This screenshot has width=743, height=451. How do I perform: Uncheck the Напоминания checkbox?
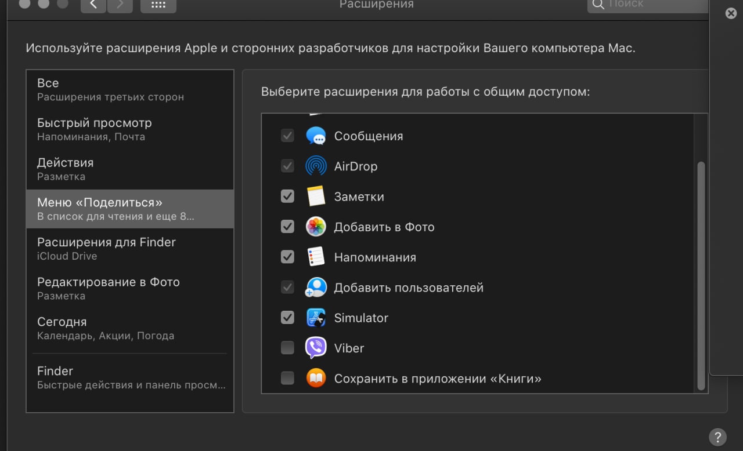[x=287, y=257]
